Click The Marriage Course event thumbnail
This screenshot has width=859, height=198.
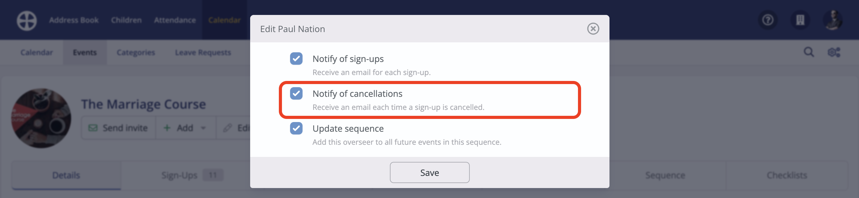point(41,118)
